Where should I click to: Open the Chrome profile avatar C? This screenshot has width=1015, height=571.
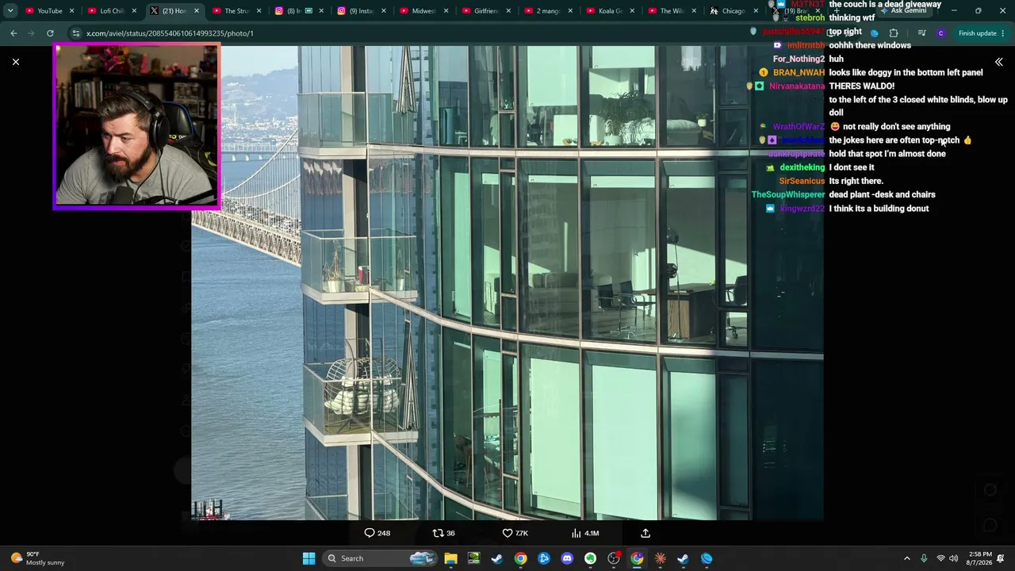940,33
